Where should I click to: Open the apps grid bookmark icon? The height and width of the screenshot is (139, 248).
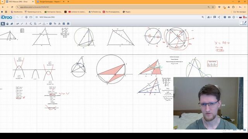[x=6, y=12]
